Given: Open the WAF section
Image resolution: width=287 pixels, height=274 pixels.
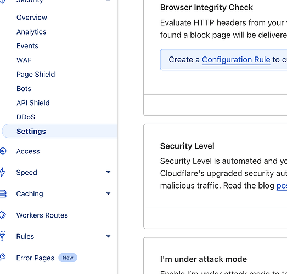Looking at the screenshot, I should (24, 60).
